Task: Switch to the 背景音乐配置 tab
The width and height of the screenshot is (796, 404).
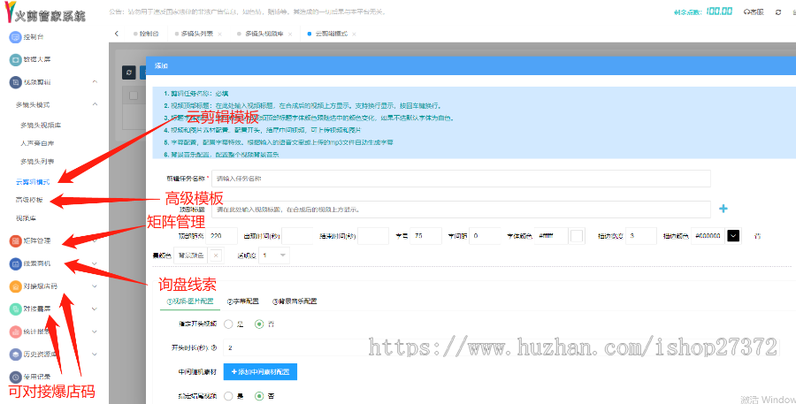Action: [x=295, y=301]
